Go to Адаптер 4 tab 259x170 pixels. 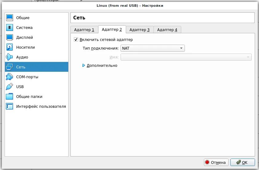167,30
